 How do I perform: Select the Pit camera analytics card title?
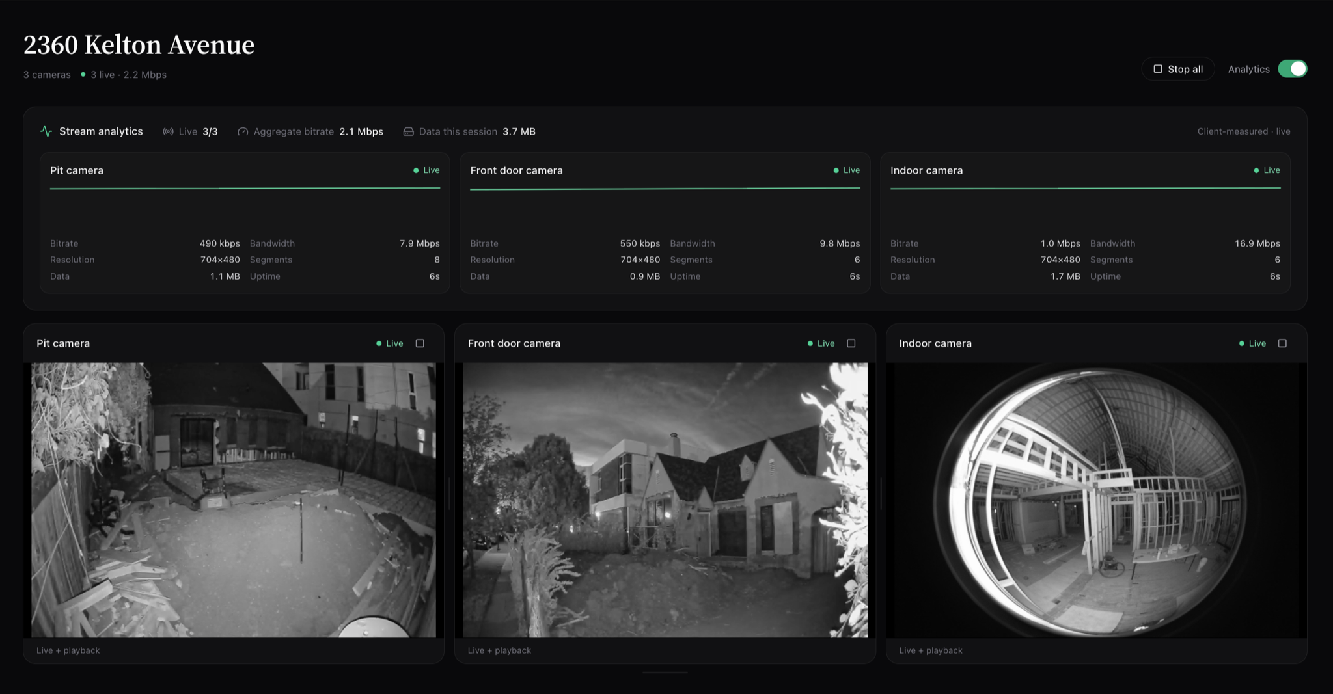click(77, 170)
